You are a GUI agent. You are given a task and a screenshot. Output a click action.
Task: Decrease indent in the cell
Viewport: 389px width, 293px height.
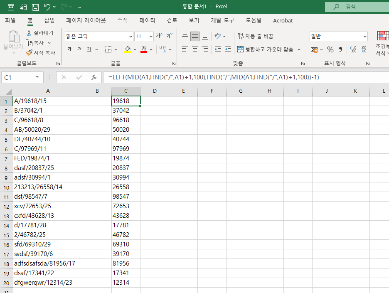pyautogui.click(x=218, y=49)
